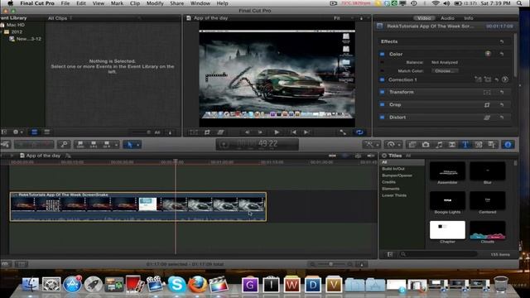Switch event browser to list view
The height and width of the screenshot is (298, 530).
click(x=47, y=132)
